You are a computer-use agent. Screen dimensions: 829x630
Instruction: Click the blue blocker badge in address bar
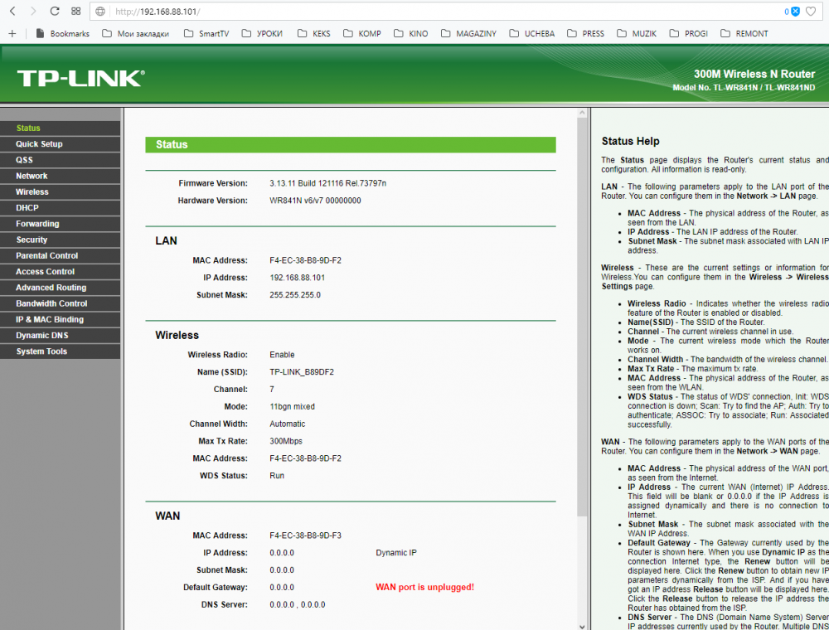[x=793, y=12]
